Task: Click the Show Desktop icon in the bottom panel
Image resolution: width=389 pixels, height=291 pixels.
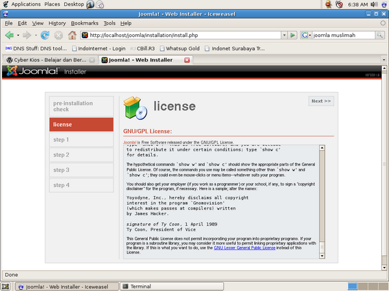Action: (x=5, y=286)
